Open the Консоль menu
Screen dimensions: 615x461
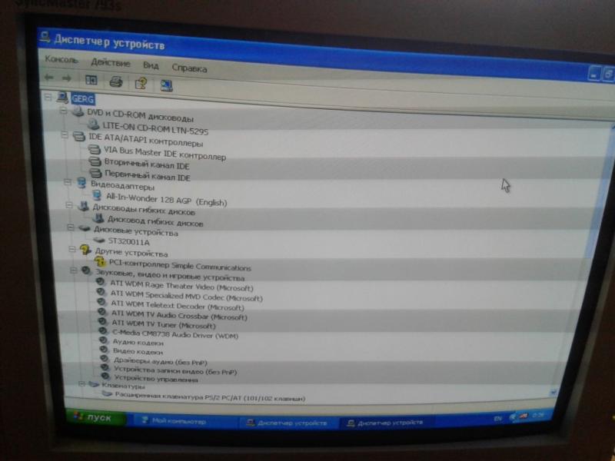(x=61, y=60)
